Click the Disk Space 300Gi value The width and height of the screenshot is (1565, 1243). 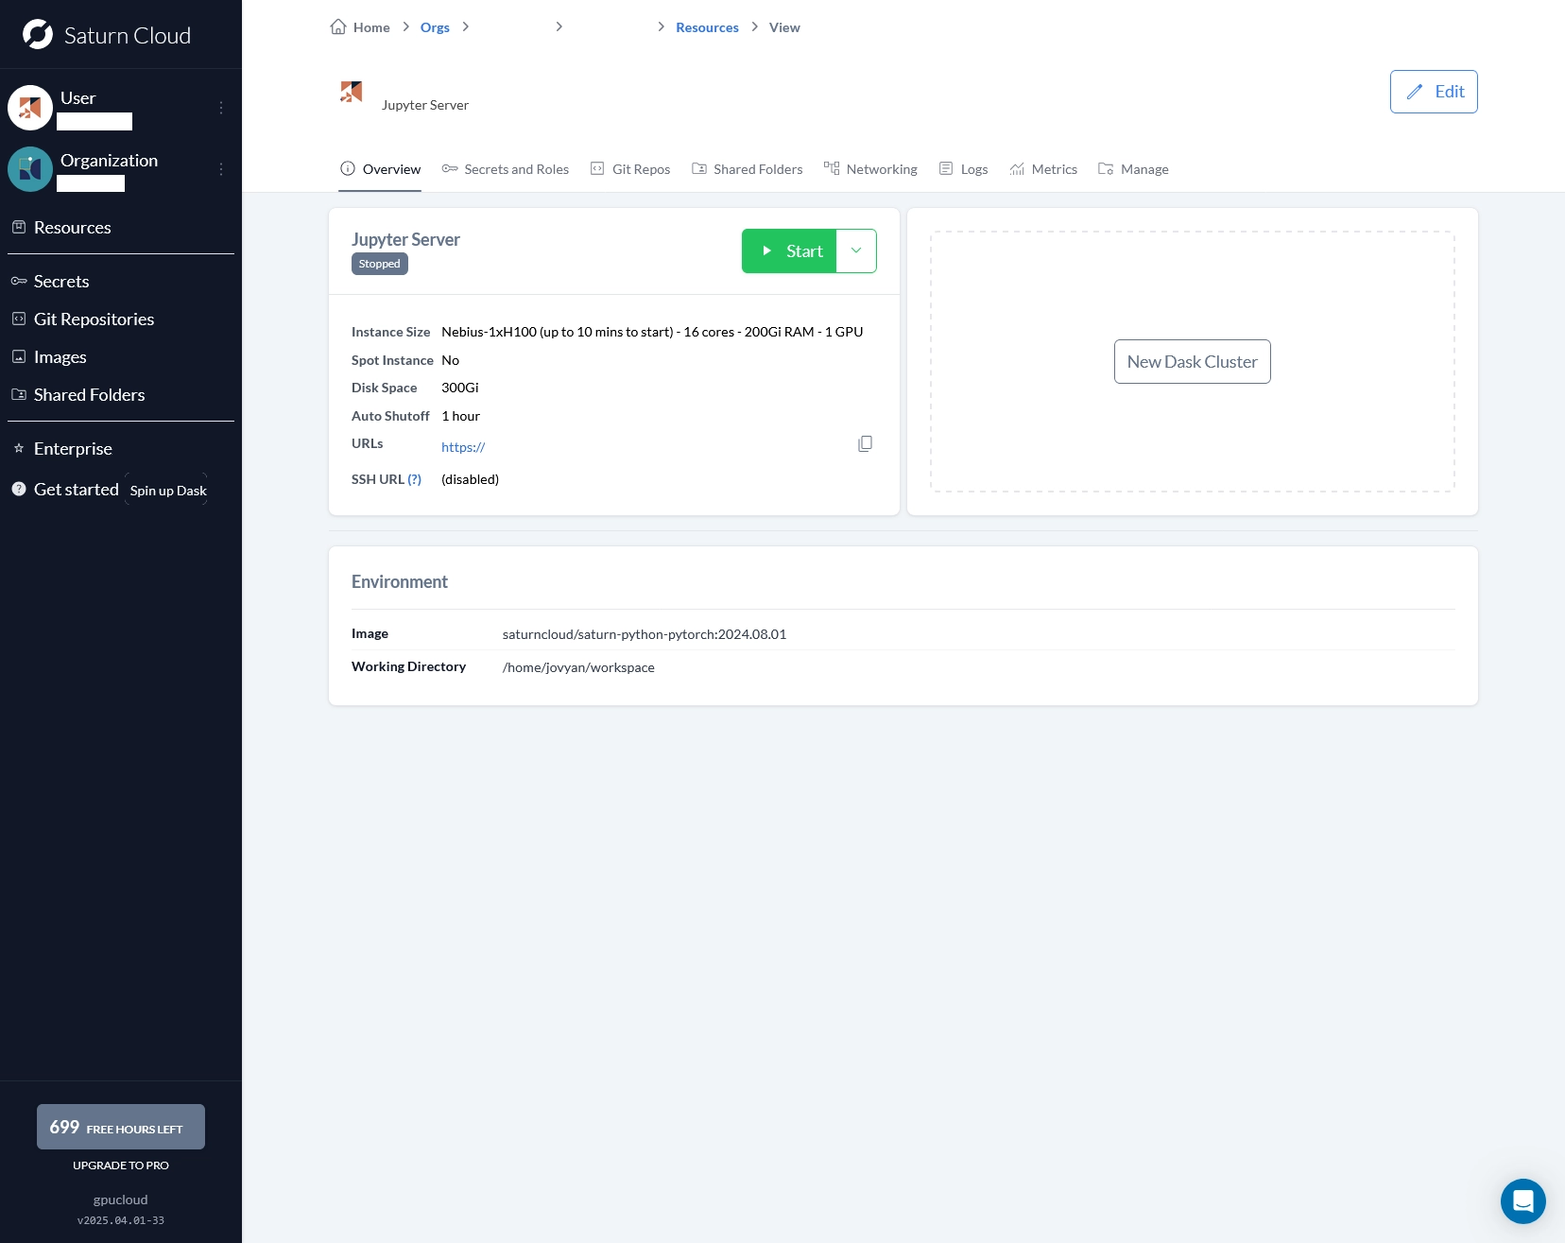(460, 388)
